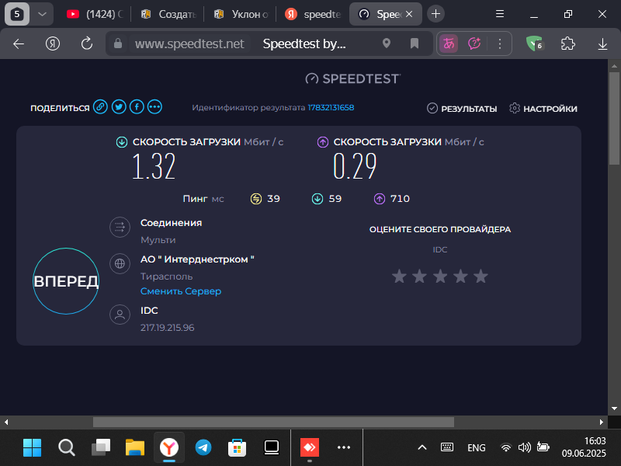Viewport: 621px width, 466px height.
Task: Open three-dot menu in address bar
Action: 500,43
